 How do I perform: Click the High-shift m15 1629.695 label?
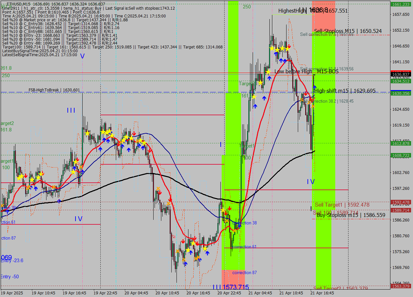[x=345, y=91]
